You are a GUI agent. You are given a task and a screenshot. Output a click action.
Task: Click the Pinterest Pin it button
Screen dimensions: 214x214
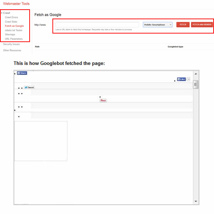(103, 101)
